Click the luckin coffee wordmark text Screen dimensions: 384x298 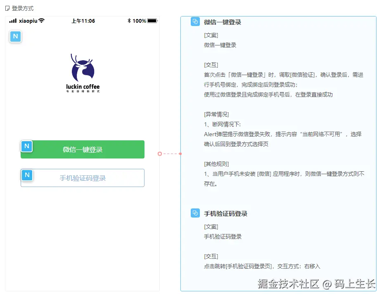tap(83, 87)
